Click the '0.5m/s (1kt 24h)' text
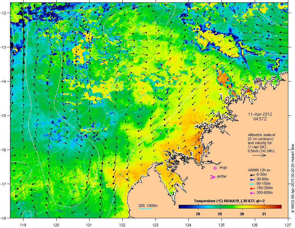Screen dimensions: 295x228 pos(261,151)
